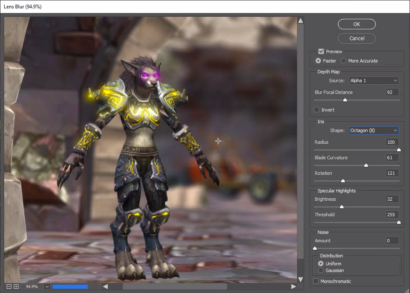Select the Faster preview option
This screenshot has width=410, height=293.
pyautogui.click(x=318, y=60)
